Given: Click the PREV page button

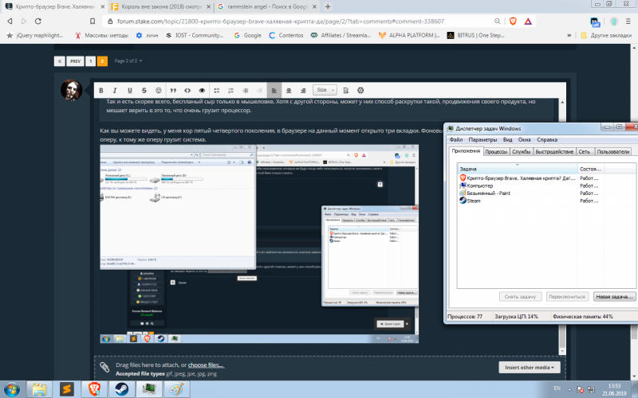Looking at the screenshot, I should point(75,61).
